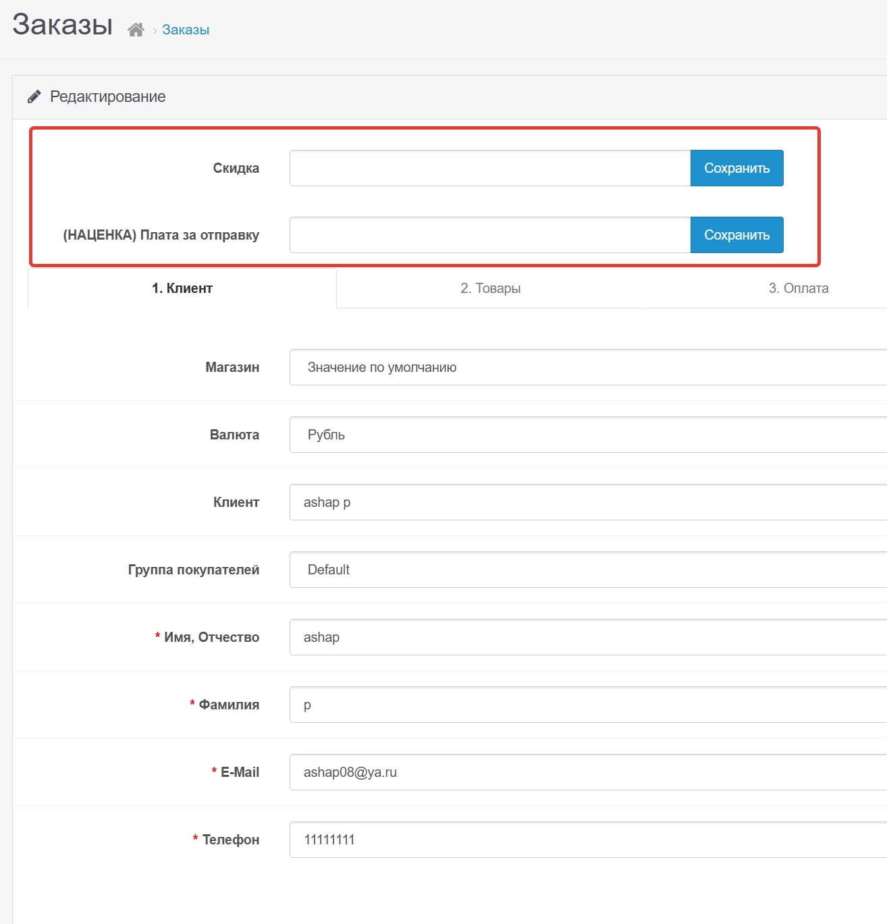887x924 pixels.
Task: Edit the Фамилия field
Action: pos(588,705)
